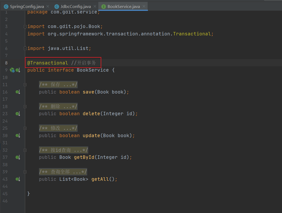The height and width of the screenshot is (213, 282).
Task: Close the SpringConfig.java tab
Action: (x=48, y=6)
